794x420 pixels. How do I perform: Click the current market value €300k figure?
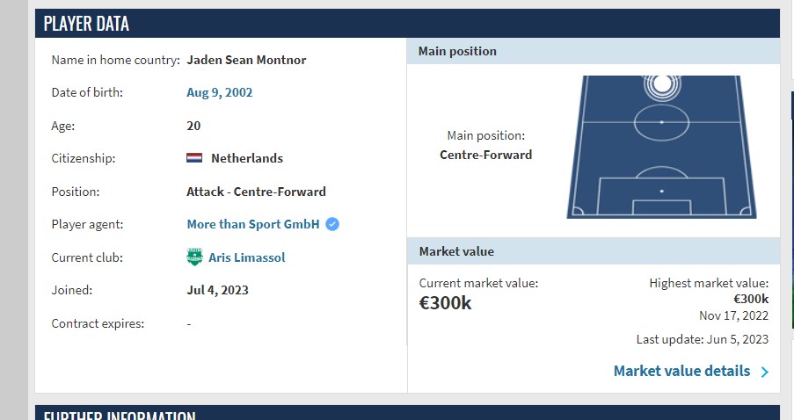pos(445,303)
